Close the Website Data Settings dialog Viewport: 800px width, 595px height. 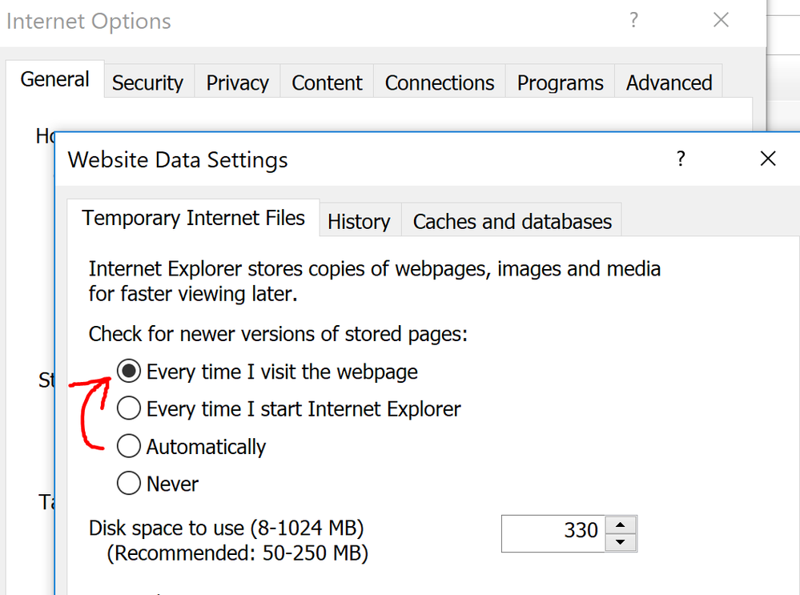coord(767,159)
